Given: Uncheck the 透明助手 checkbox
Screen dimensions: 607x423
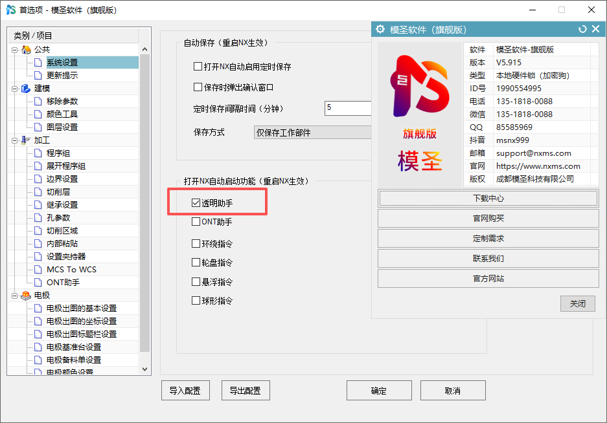Looking at the screenshot, I should [196, 202].
